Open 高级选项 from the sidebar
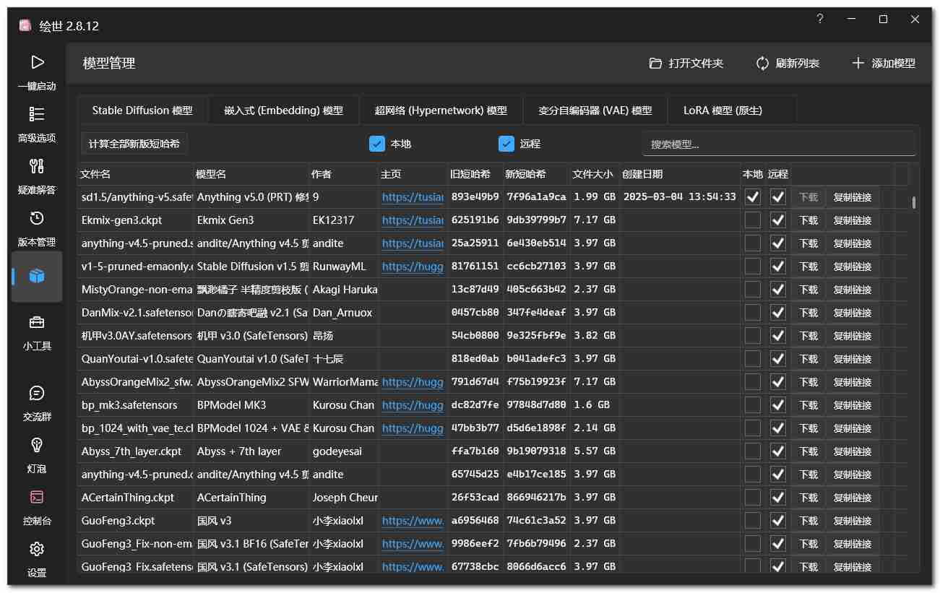 37,116
